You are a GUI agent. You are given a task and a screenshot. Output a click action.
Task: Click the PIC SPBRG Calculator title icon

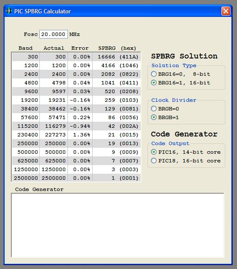tap(9, 11)
